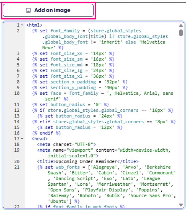
Task: Collapse the html tag fold arrow on line 1
Action: 22,25
